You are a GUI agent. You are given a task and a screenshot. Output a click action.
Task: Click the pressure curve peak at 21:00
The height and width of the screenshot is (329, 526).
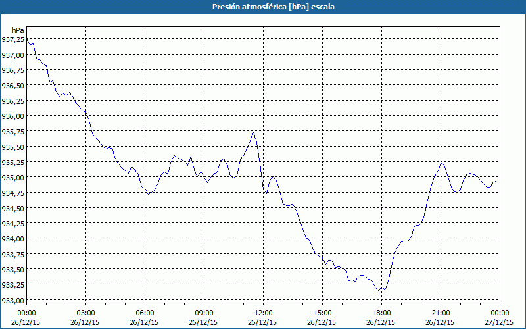(441, 163)
